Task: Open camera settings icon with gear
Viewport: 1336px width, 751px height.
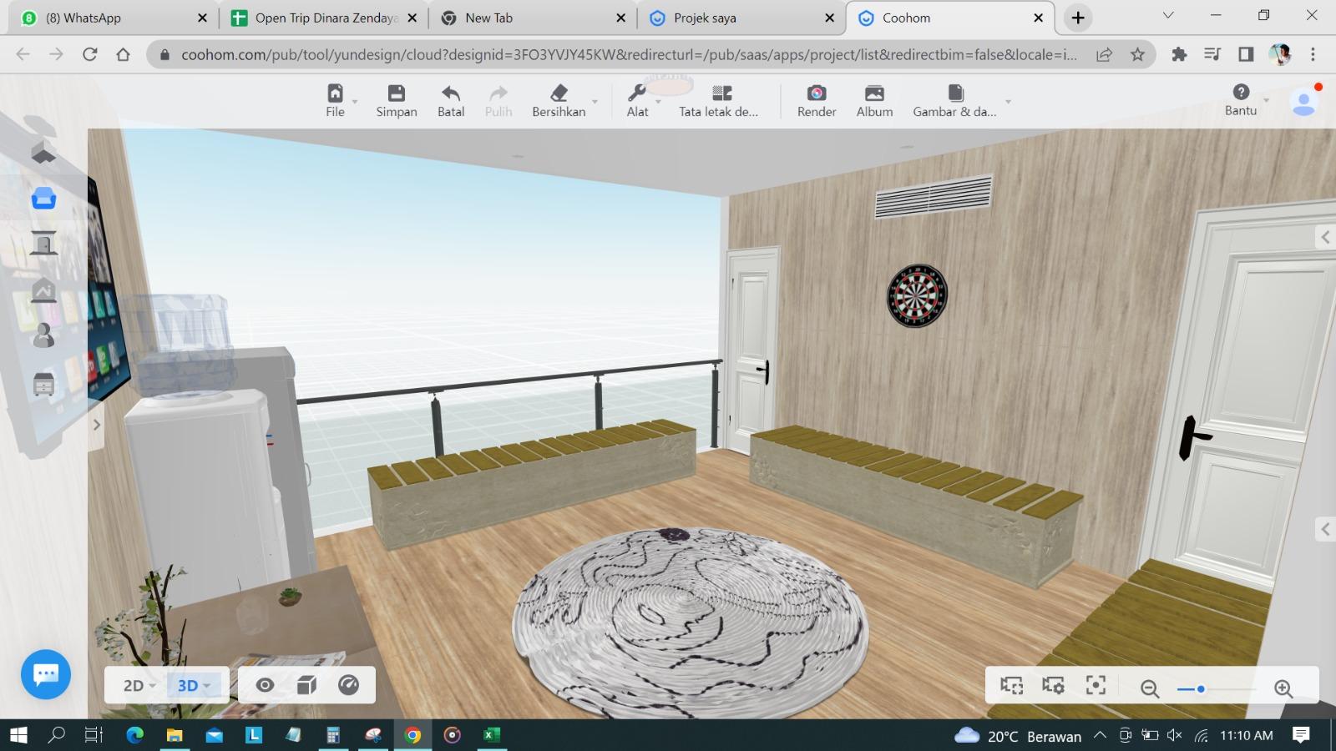Action: pyautogui.click(x=1053, y=685)
